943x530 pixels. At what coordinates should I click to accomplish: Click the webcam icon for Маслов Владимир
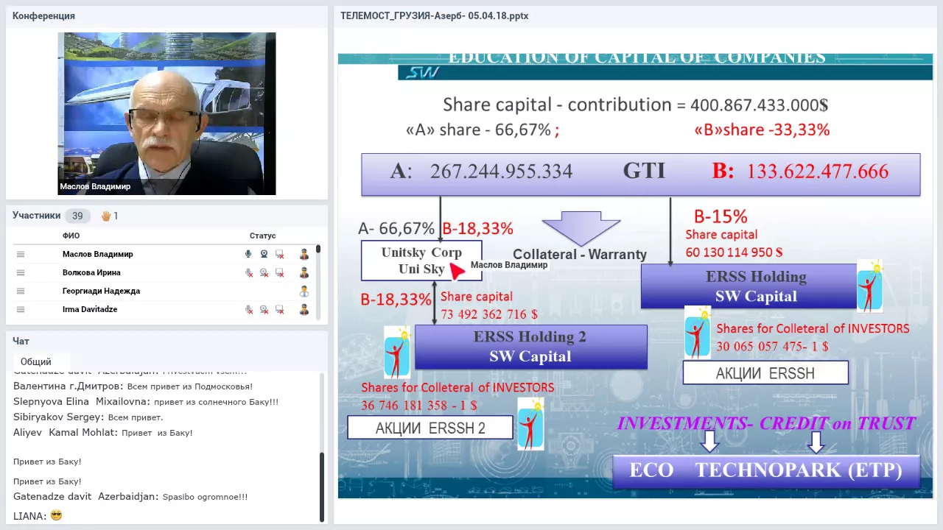264,254
